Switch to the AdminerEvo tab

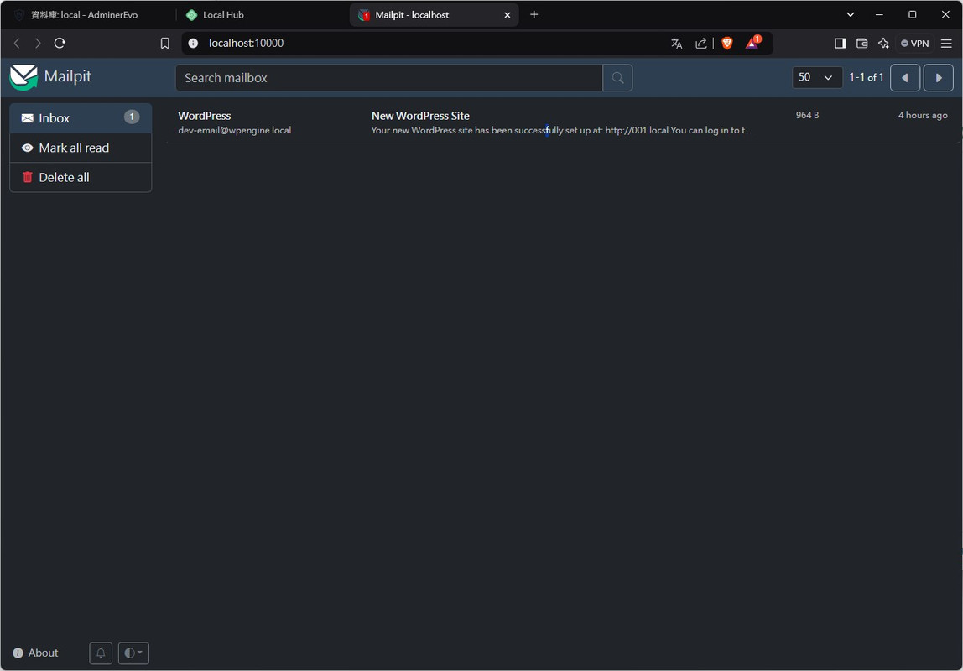(x=87, y=15)
